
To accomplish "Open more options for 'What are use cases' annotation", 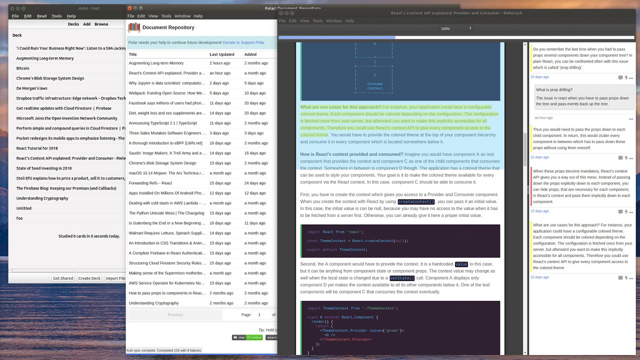I will pyautogui.click(x=631, y=278).
